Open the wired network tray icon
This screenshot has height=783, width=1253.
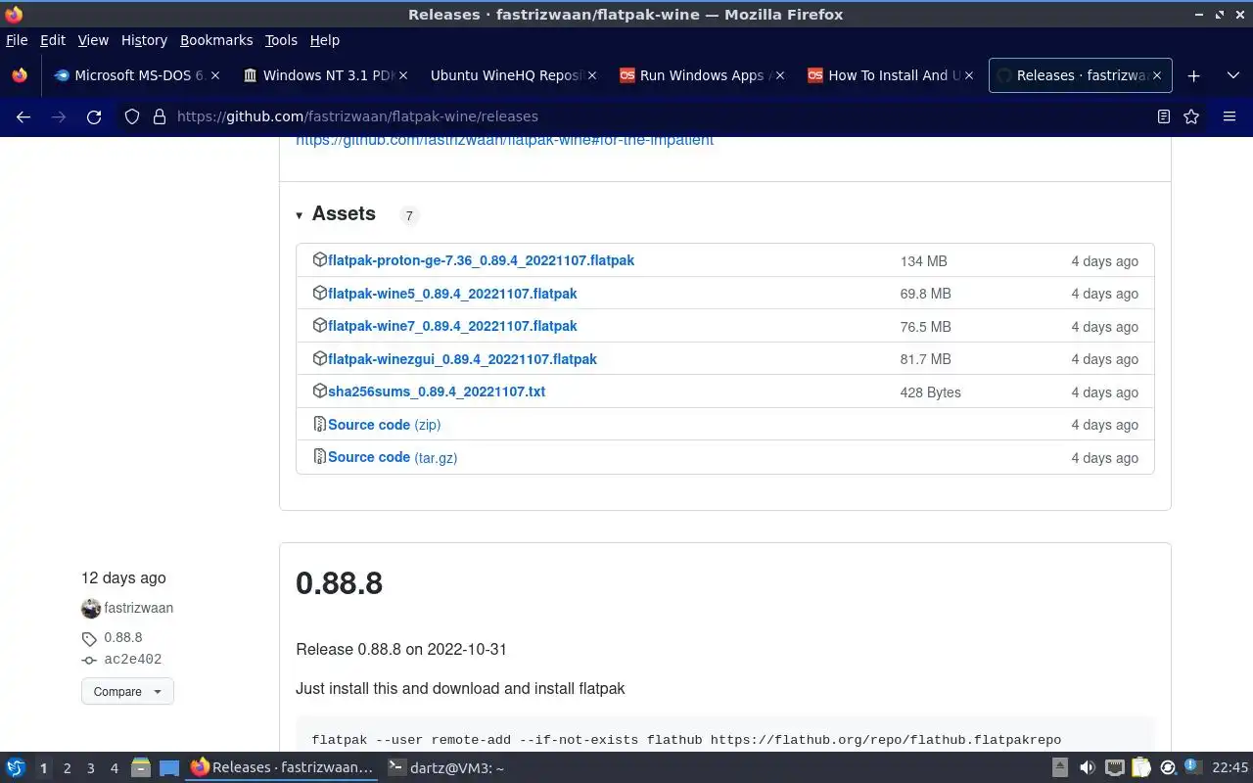[1114, 768]
